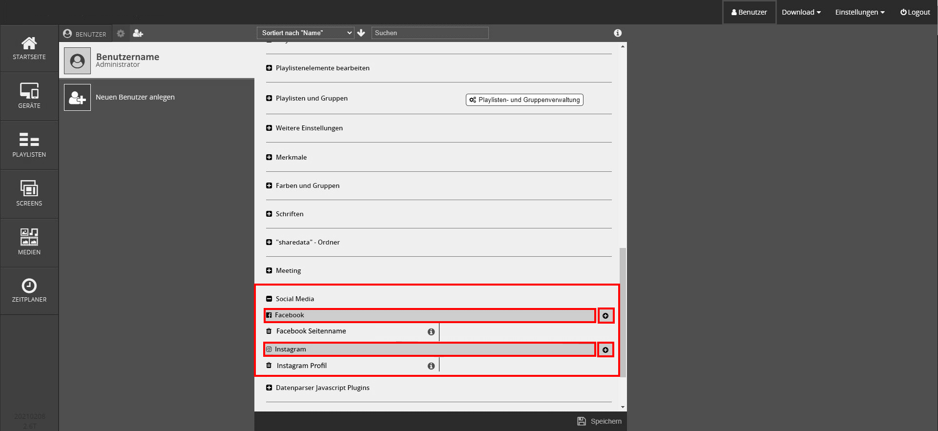Image resolution: width=938 pixels, height=431 pixels.
Task: Open the Einstellungen menu
Action: tap(859, 12)
